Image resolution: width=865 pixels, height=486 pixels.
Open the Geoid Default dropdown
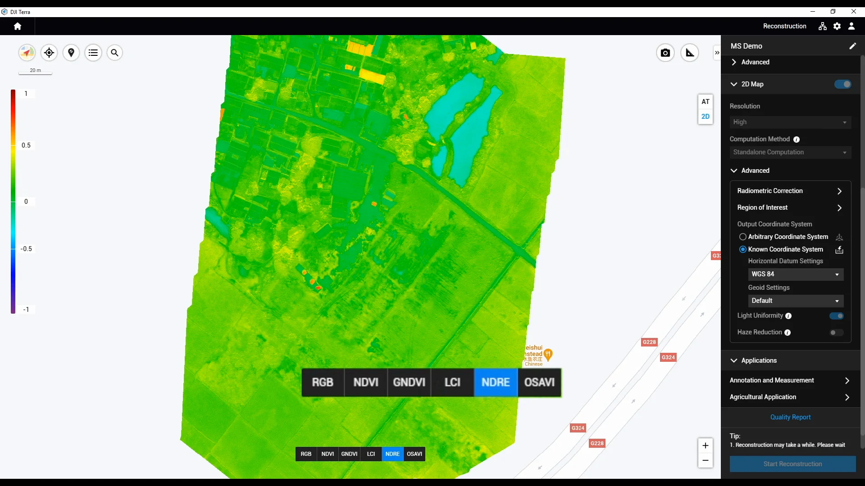pos(796,301)
